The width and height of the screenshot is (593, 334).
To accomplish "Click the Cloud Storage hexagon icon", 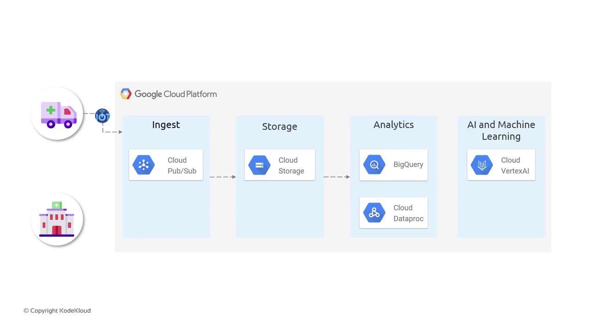I will pos(259,165).
